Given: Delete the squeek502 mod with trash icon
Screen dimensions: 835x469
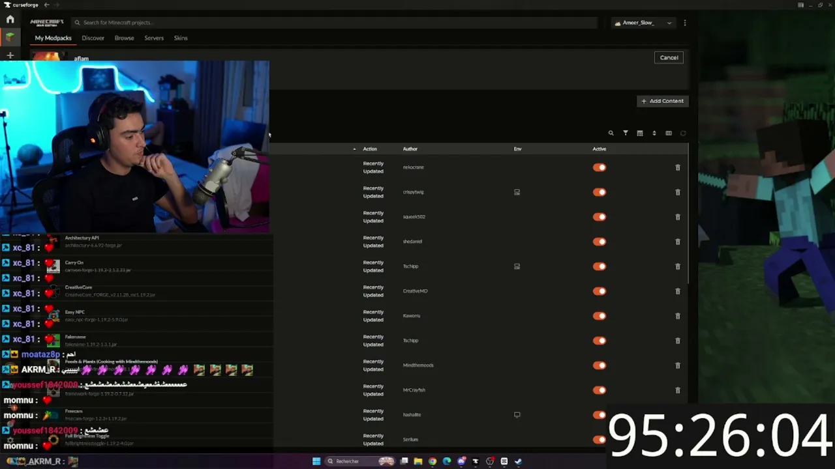Looking at the screenshot, I should pyautogui.click(x=678, y=217).
